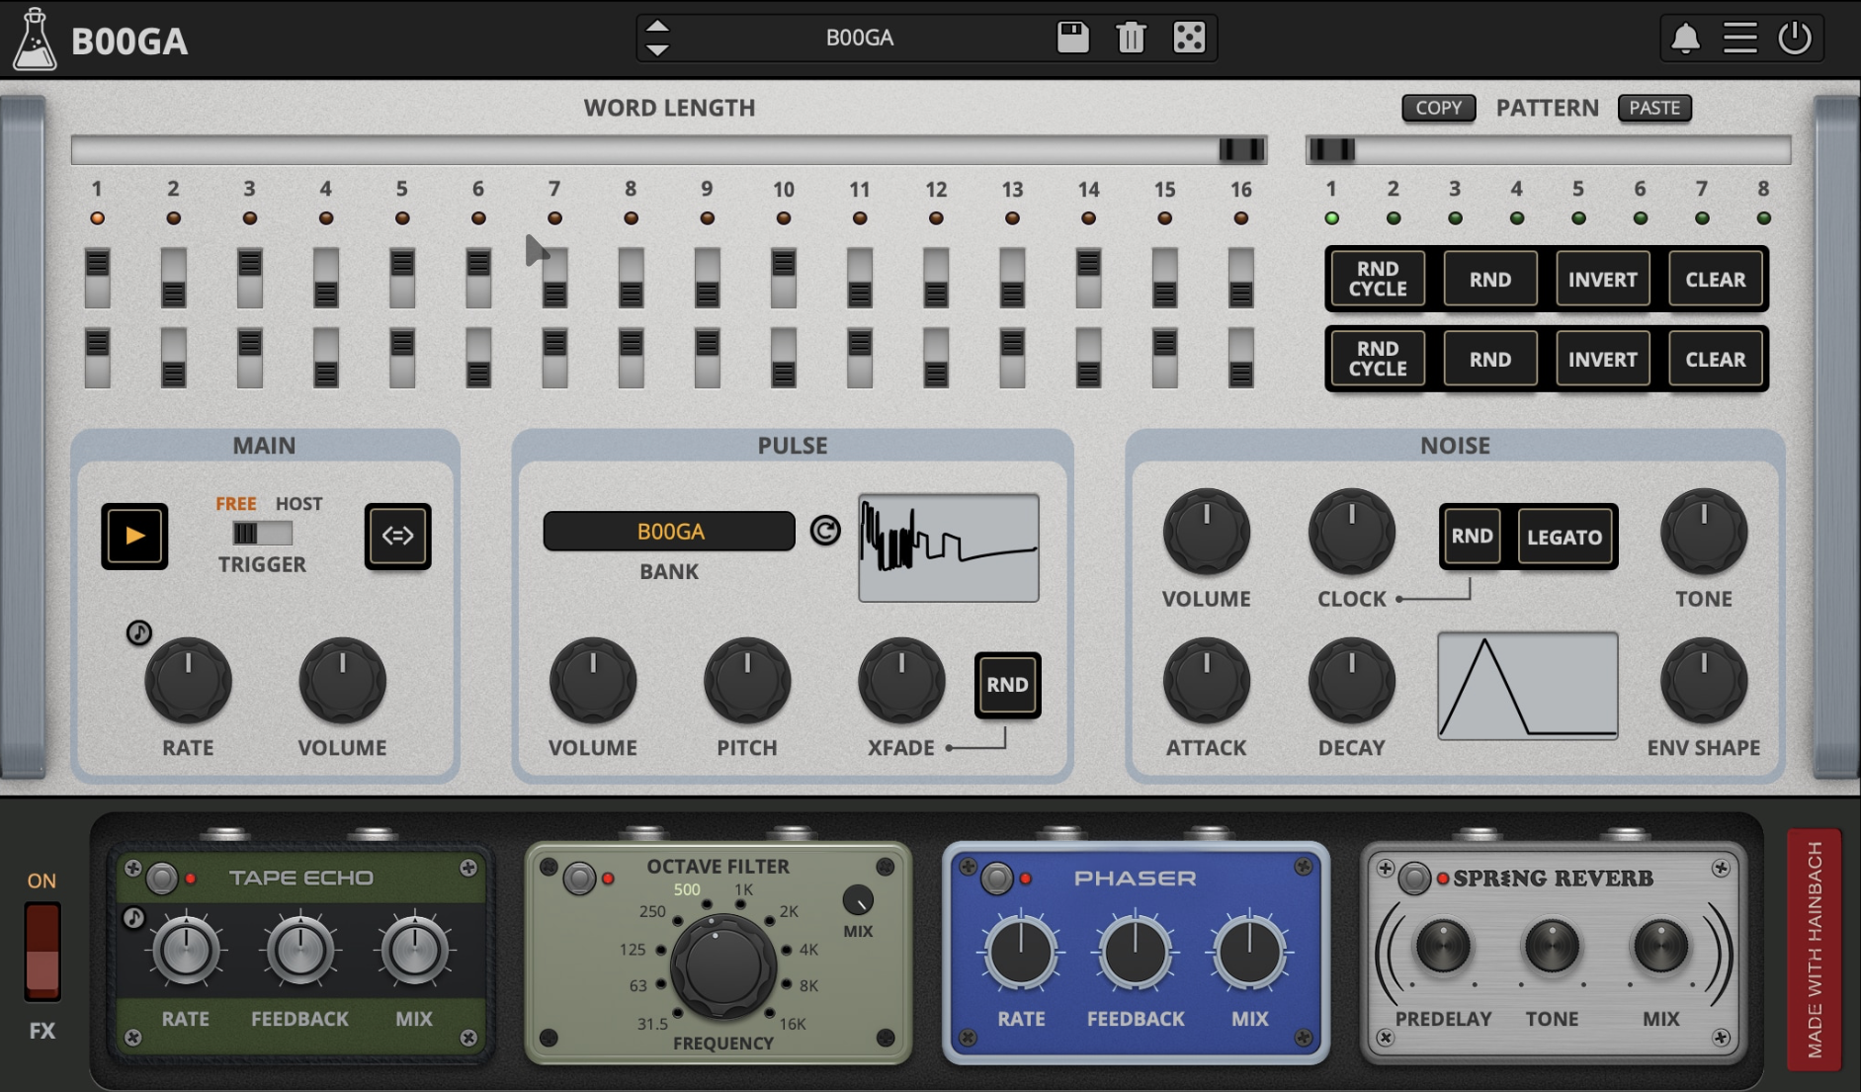The width and height of the screenshot is (1861, 1092).
Task: Randomize the preset with the dice icon
Action: click(1189, 38)
